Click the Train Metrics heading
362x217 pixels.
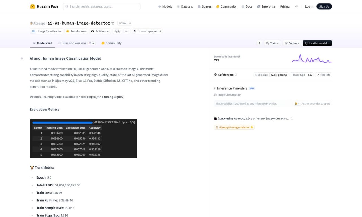tap(42, 168)
